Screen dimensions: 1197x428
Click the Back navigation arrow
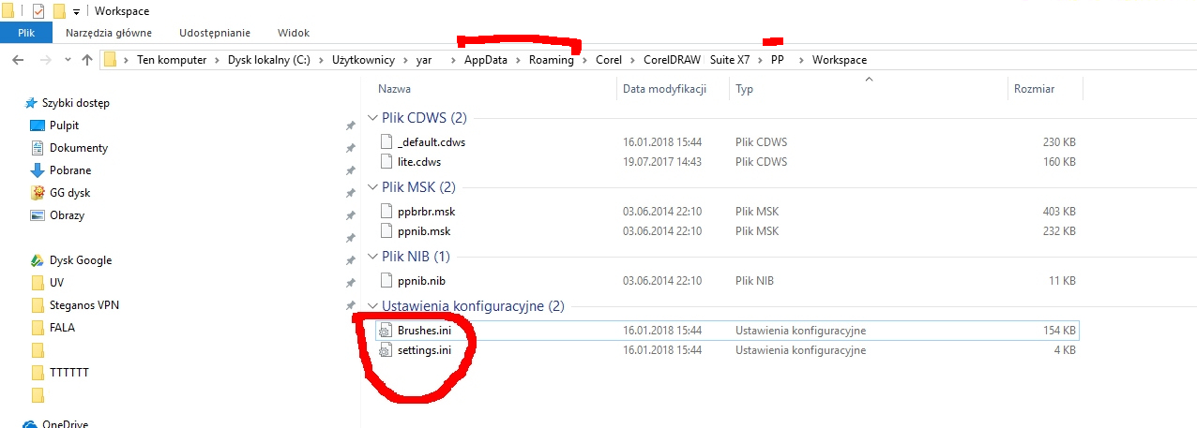[20, 60]
